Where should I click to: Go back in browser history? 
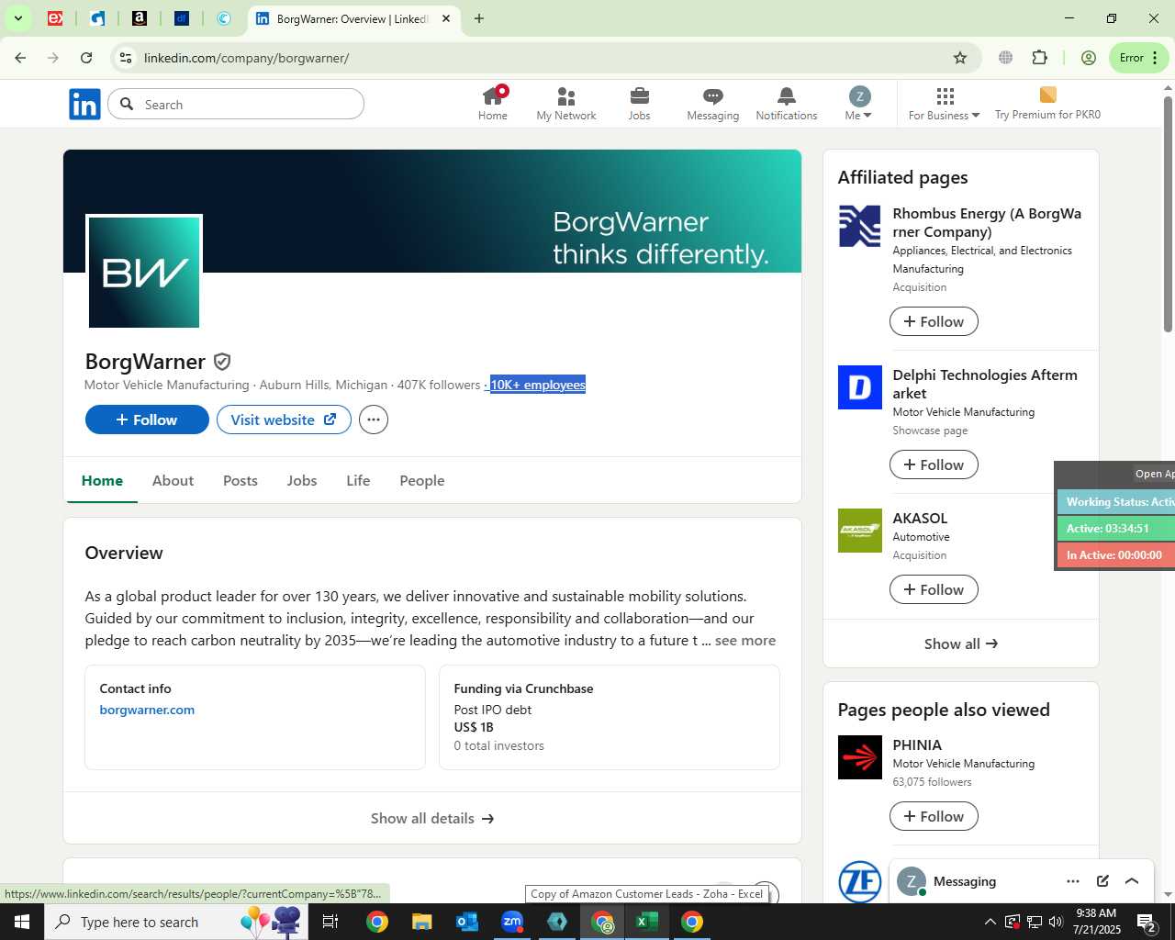point(20,58)
